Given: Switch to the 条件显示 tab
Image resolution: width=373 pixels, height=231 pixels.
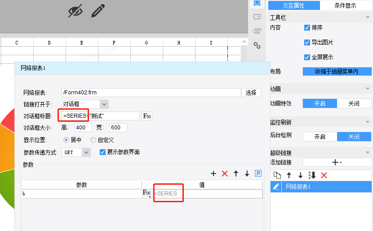Looking at the screenshot, I should [x=346, y=5].
